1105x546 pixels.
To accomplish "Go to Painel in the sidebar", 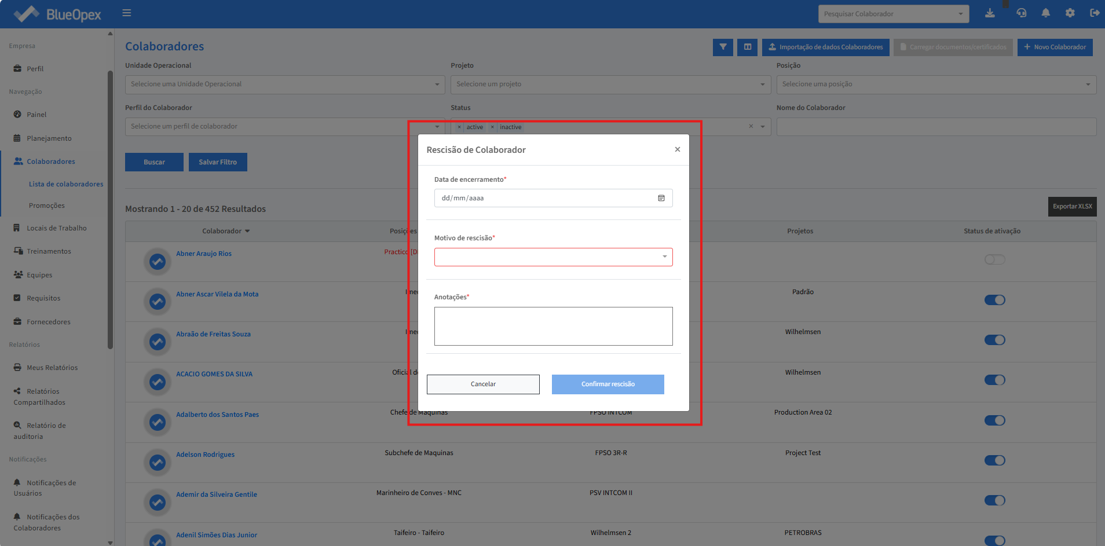I will click(x=36, y=115).
